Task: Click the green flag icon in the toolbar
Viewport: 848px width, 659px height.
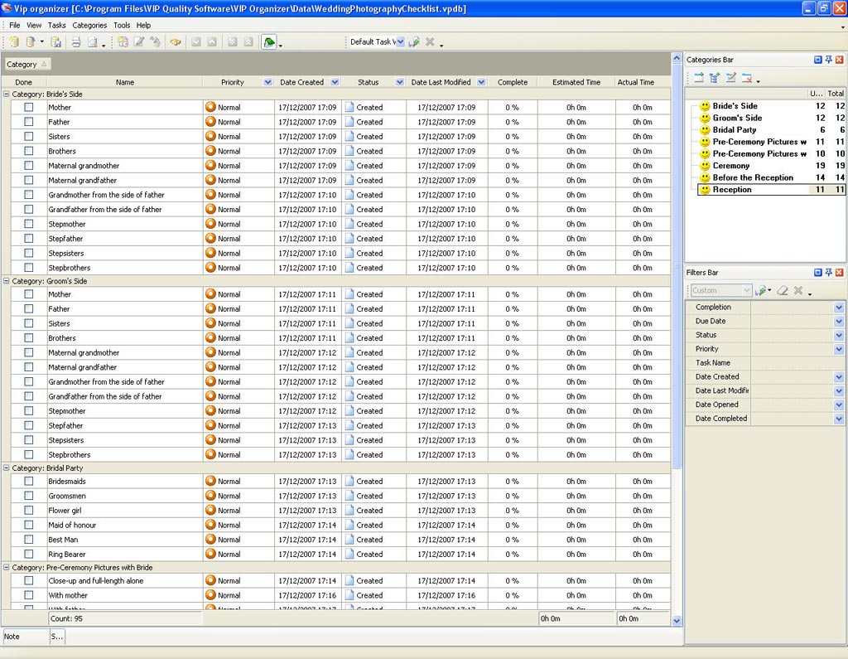Action: [x=269, y=42]
